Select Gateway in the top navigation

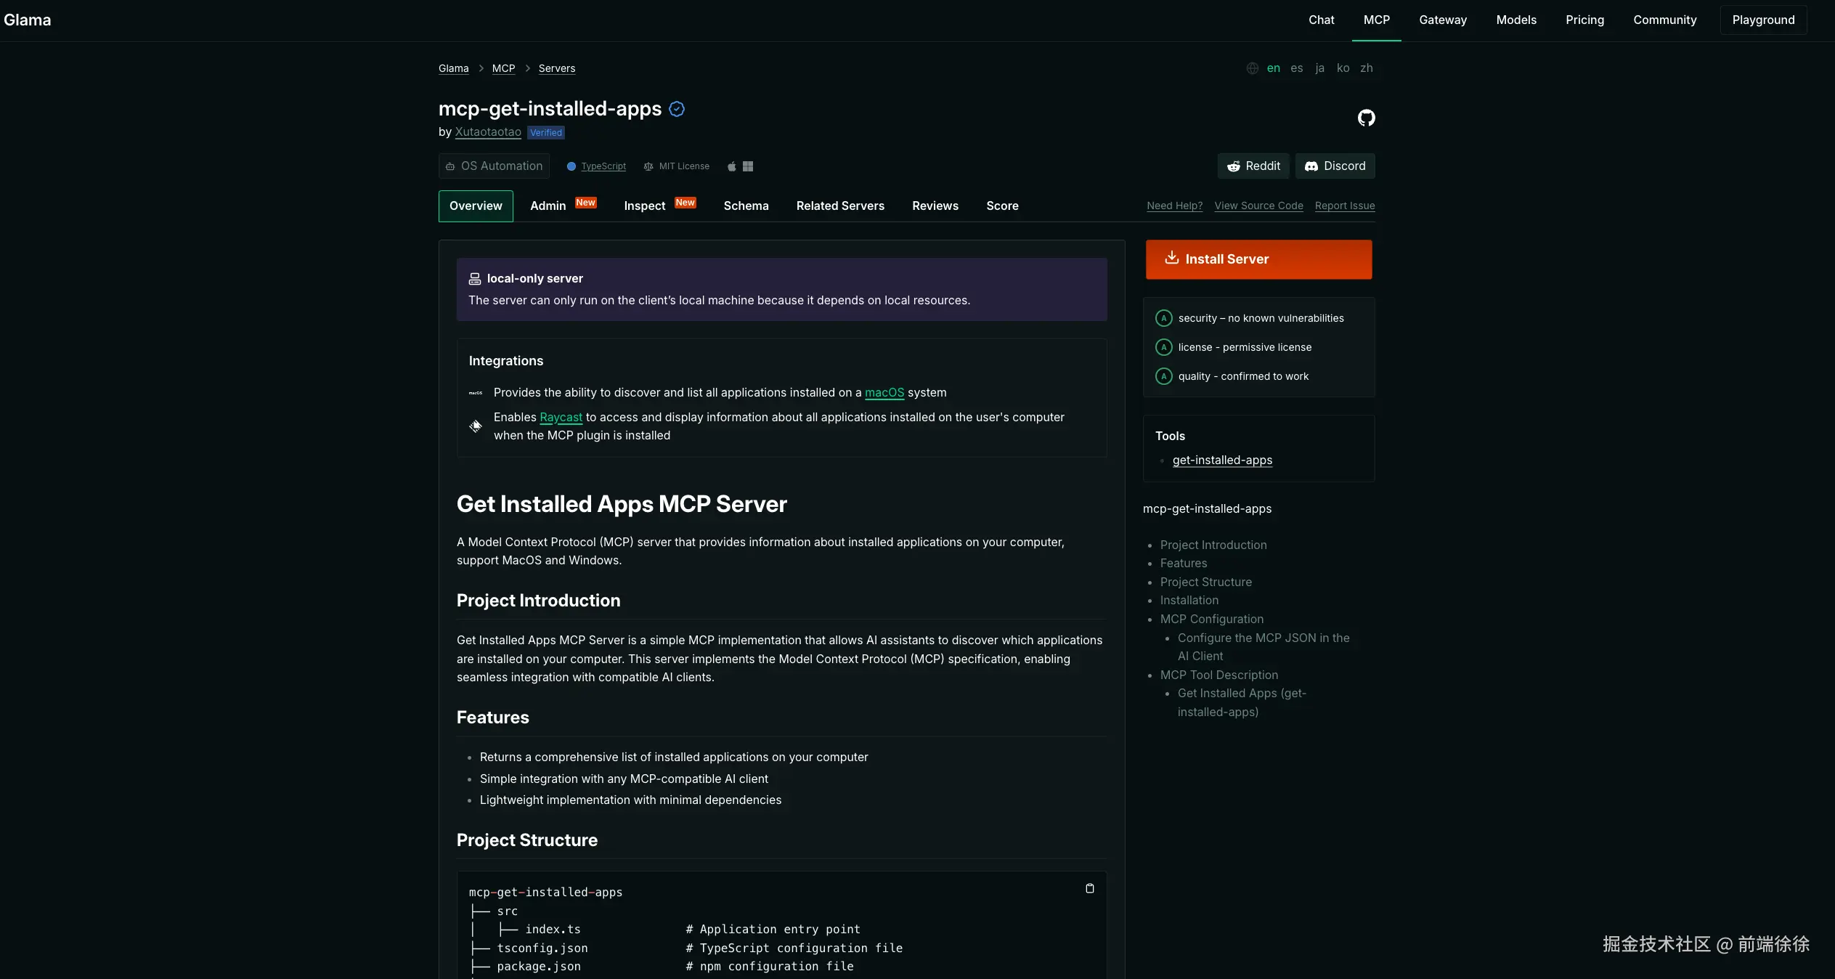pos(1442,20)
